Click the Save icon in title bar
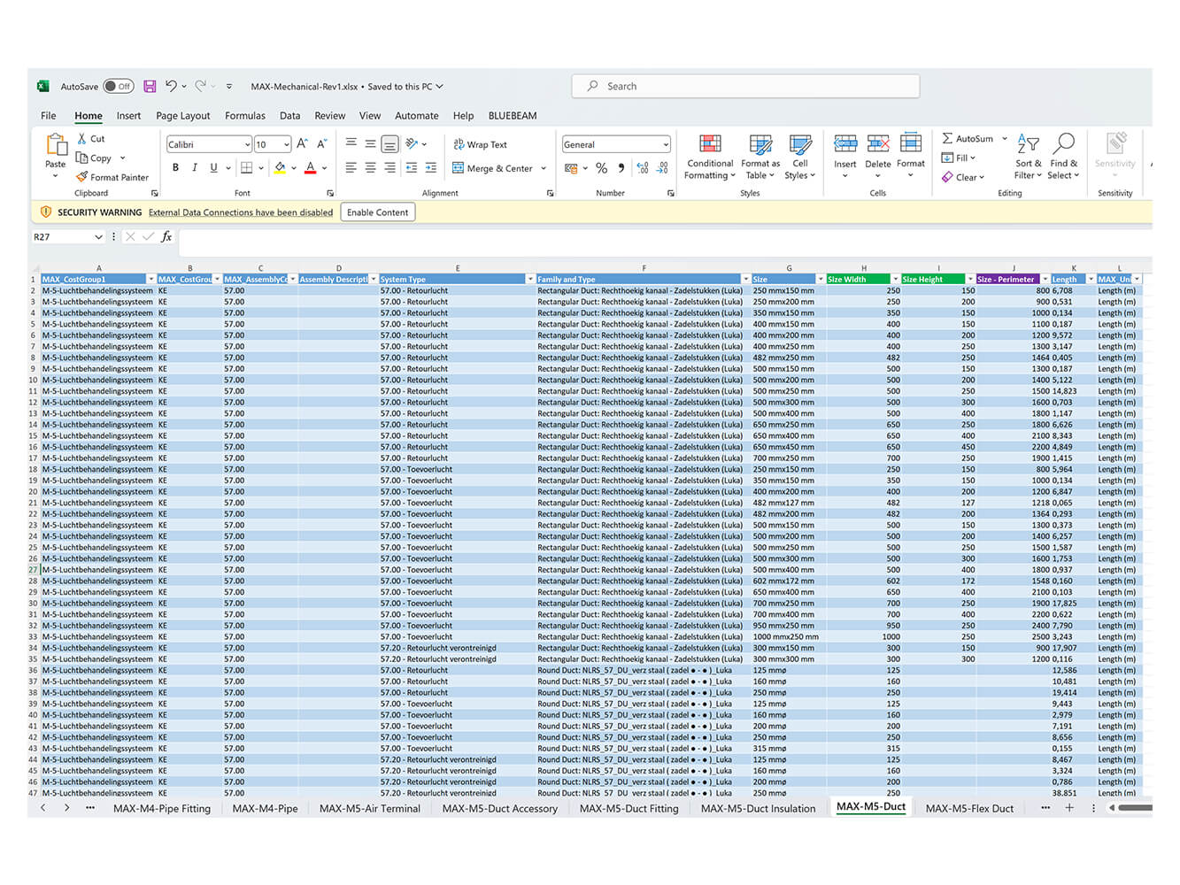1180x885 pixels. [150, 86]
